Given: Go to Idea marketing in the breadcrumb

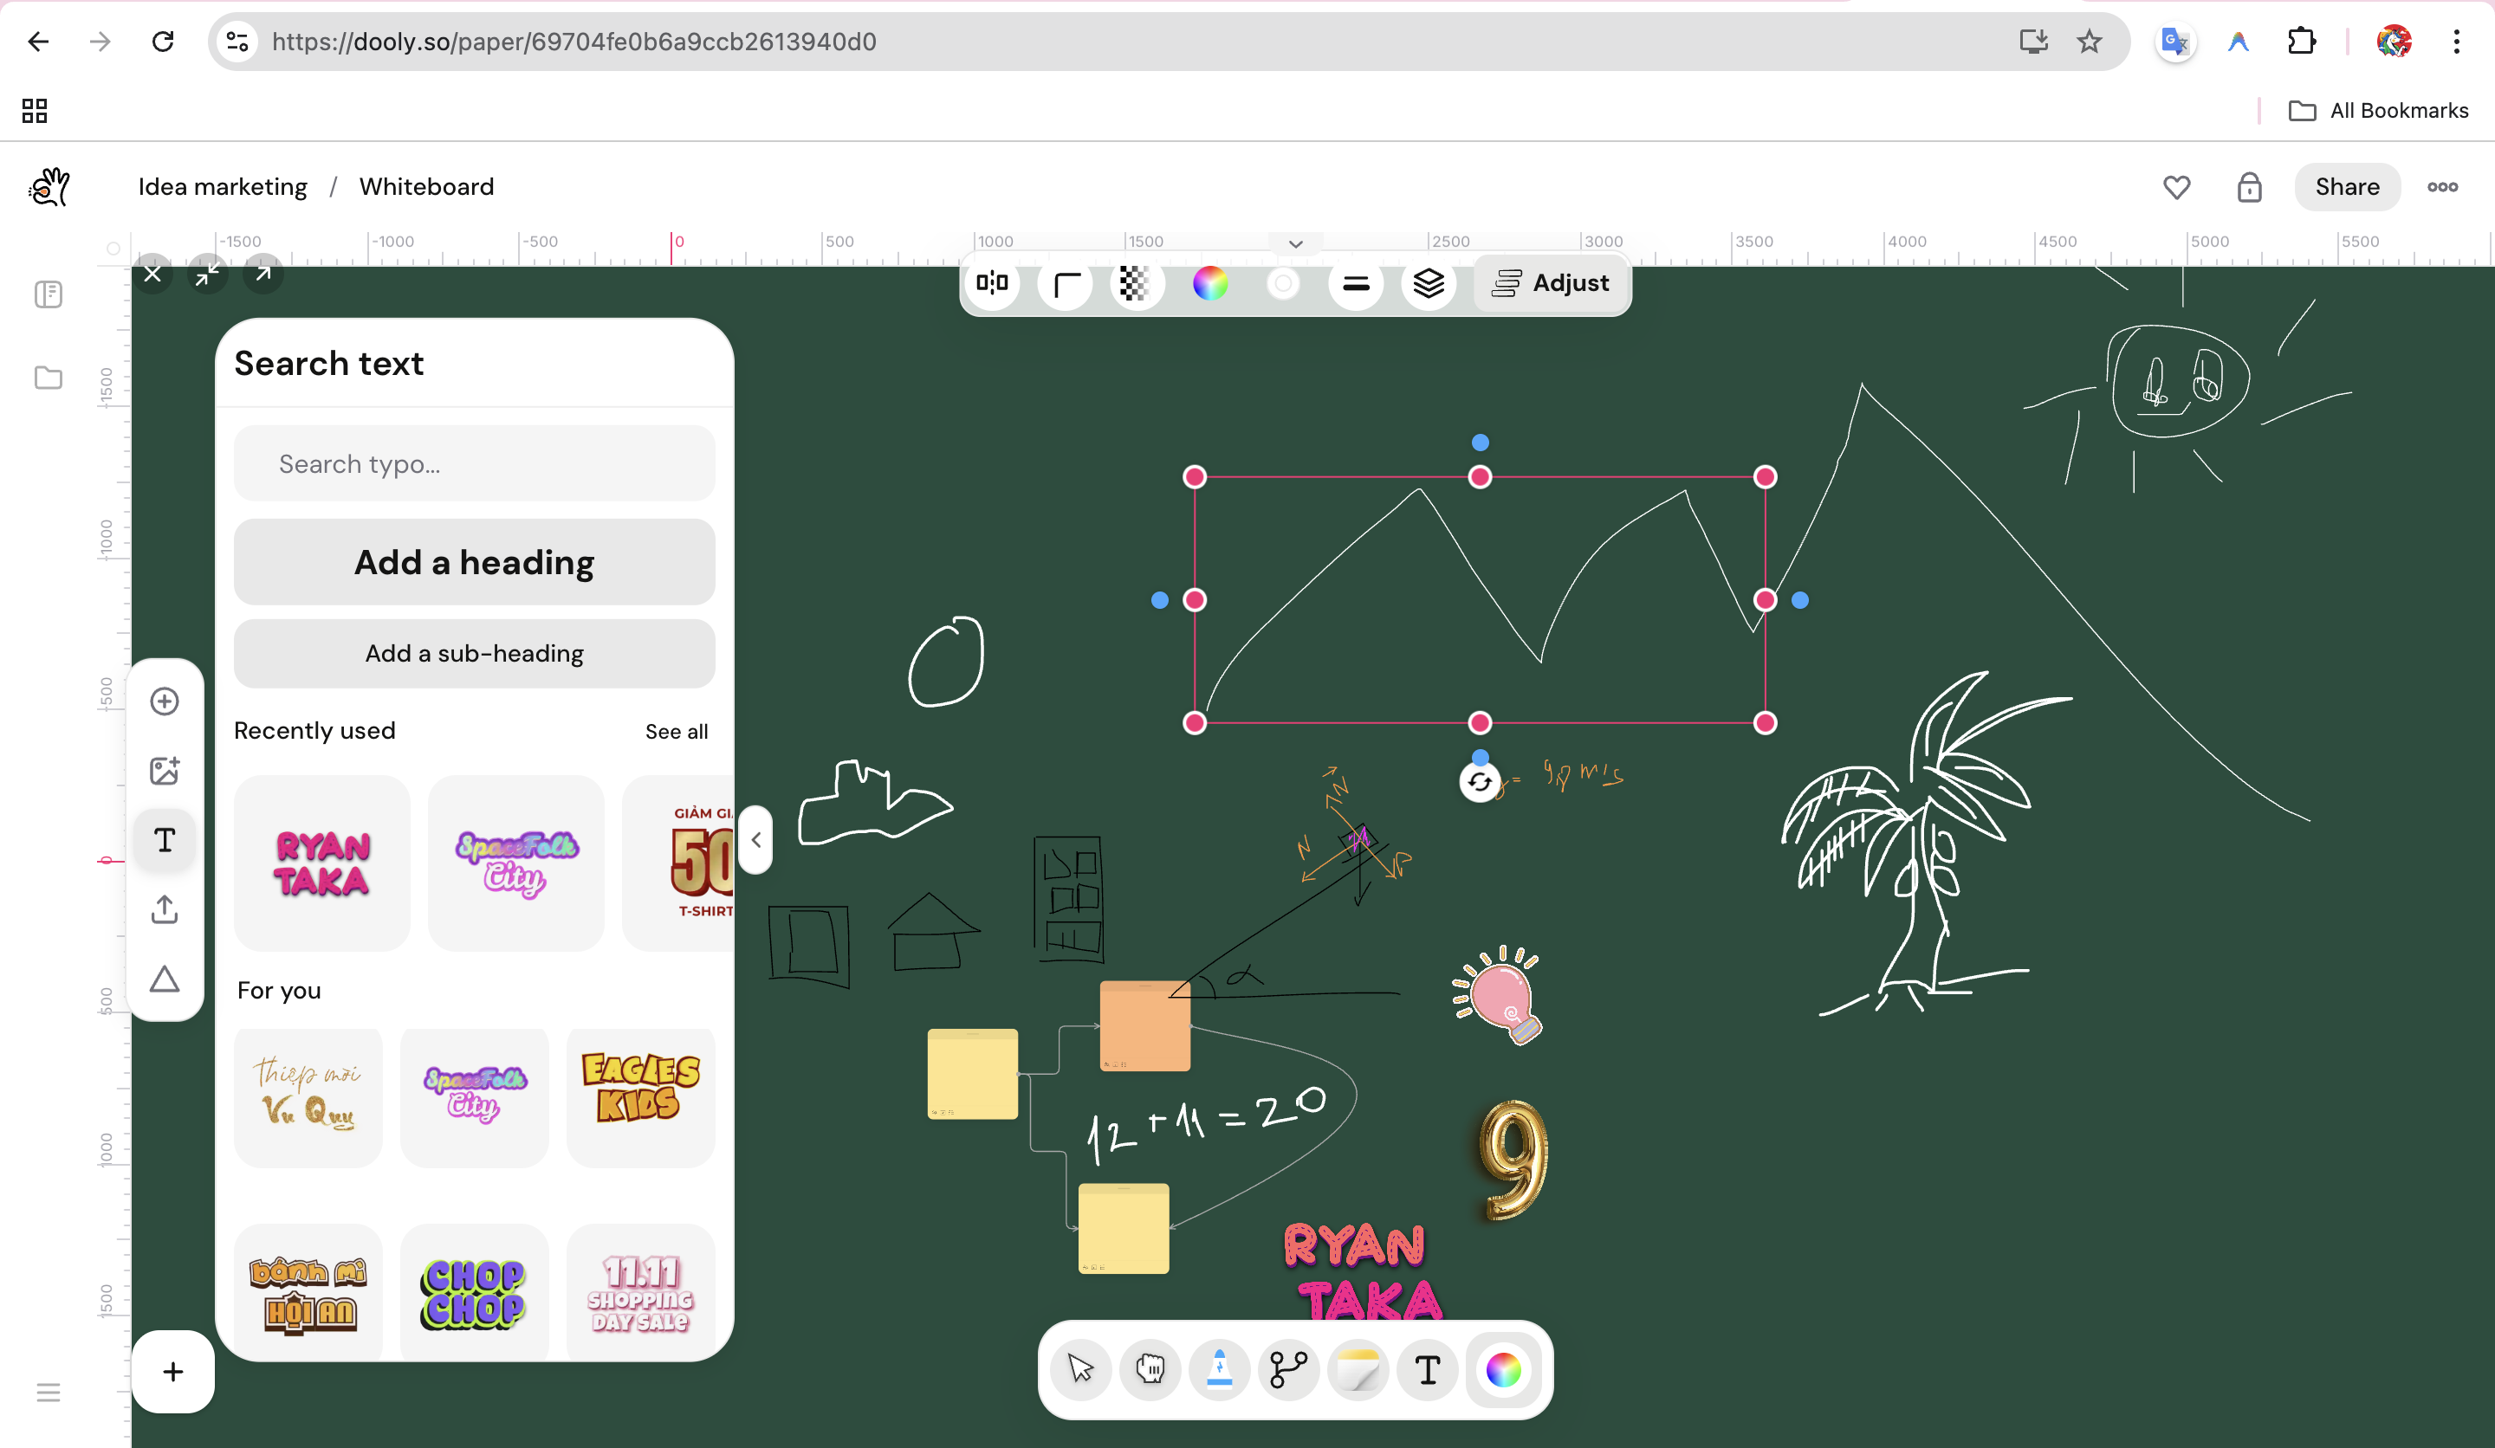Looking at the screenshot, I should coord(223,186).
